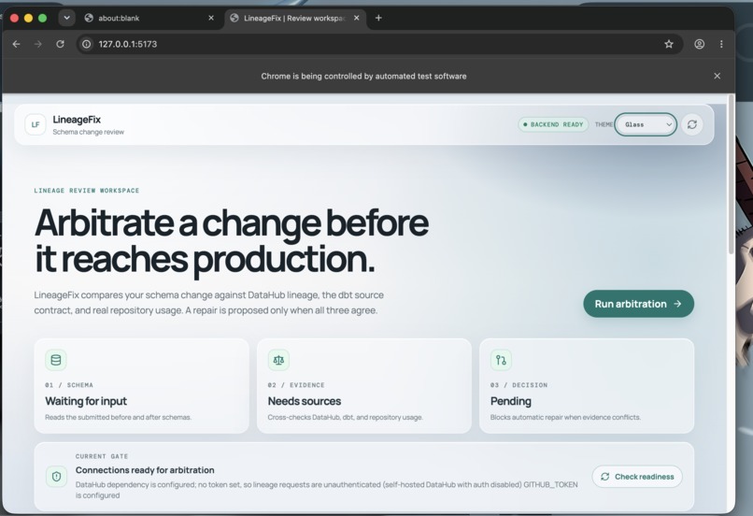Go back using browser back arrow
The image size is (753, 516).
[16, 44]
